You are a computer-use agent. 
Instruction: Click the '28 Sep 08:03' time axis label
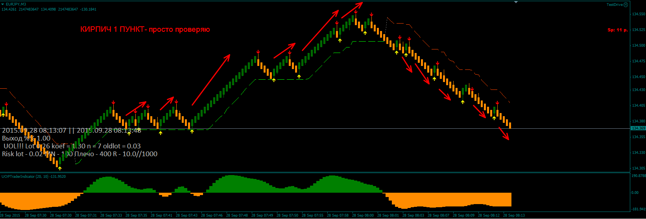[413, 215]
